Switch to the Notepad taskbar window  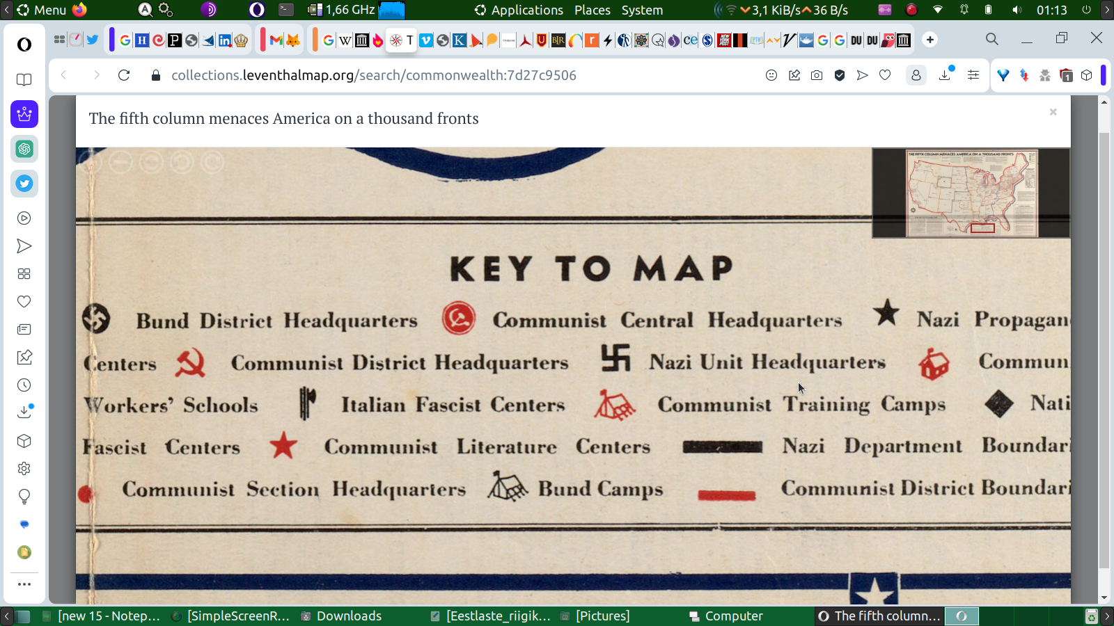(x=102, y=616)
